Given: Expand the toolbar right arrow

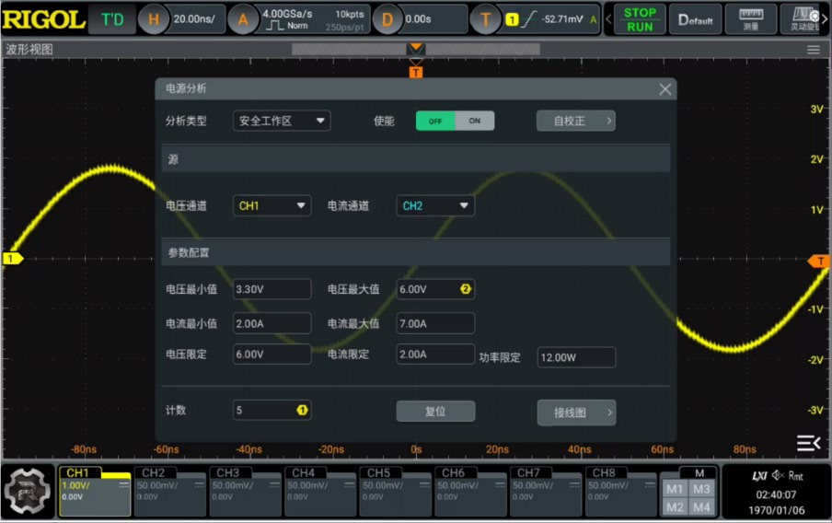Looking at the screenshot, I should (x=826, y=19).
